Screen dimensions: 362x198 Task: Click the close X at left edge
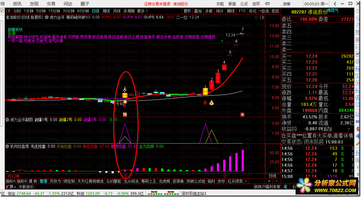[x=2, y=11]
